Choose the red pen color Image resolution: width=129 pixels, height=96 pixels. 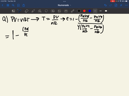[84, 11]
